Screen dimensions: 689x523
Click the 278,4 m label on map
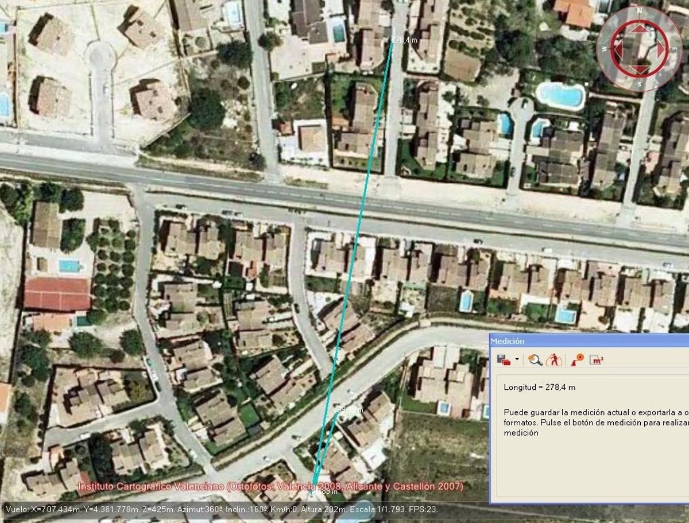point(404,40)
